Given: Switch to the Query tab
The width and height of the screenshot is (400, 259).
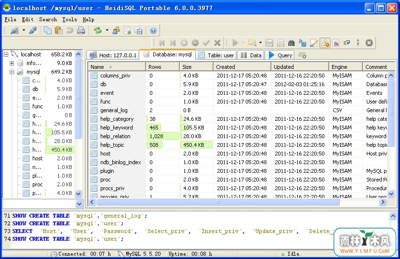Looking at the screenshot, I should pos(280,55).
